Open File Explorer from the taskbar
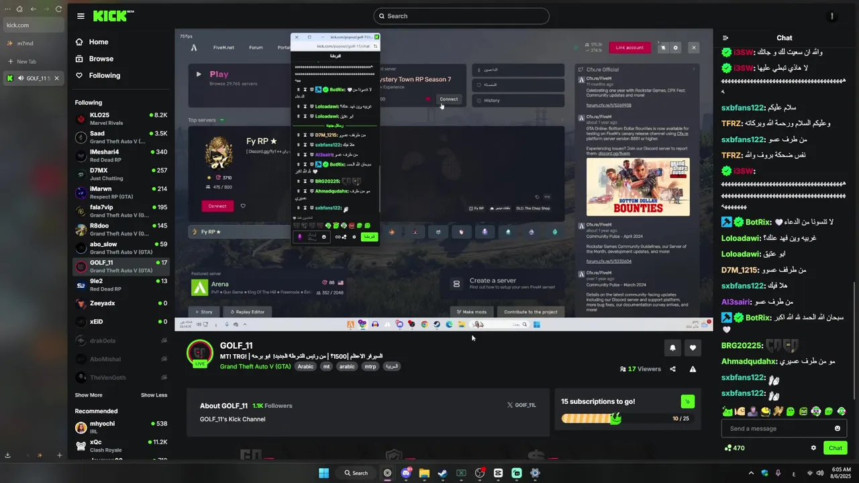This screenshot has height=483, width=859. tap(424, 473)
